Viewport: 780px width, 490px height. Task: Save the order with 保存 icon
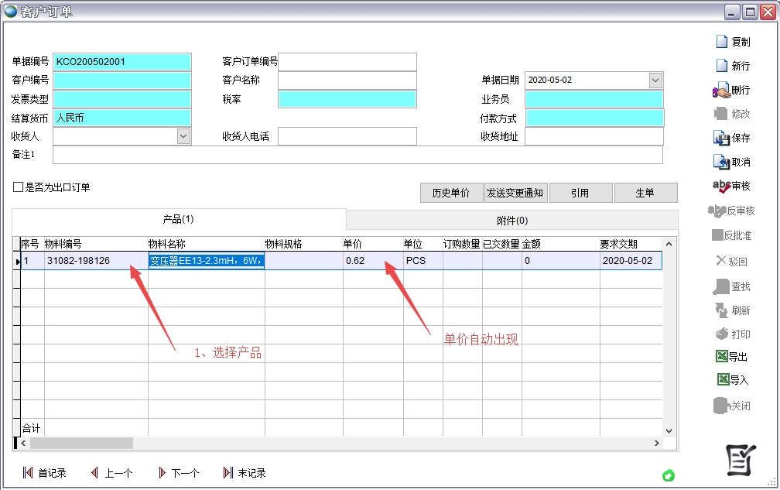[721, 138]
